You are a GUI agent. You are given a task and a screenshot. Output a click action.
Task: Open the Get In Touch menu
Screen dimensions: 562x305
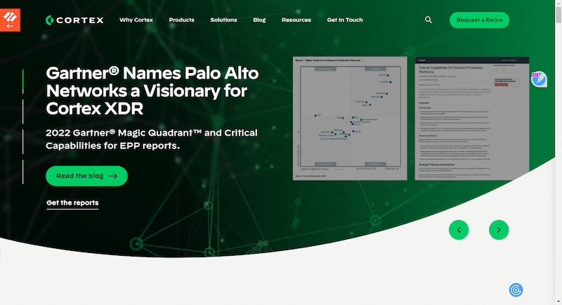(x=345, y=20)
